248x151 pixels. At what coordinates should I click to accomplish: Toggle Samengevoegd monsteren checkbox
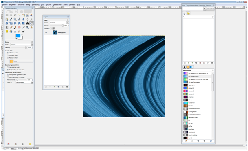pyautogui.click(x=8, y=77)
